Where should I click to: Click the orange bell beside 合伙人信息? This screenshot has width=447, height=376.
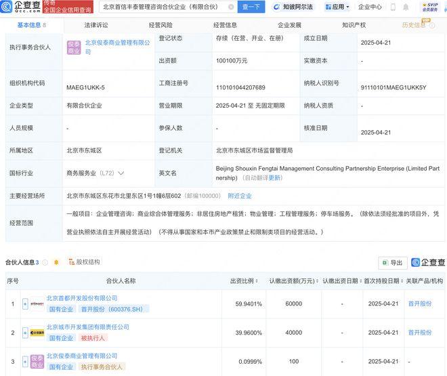click(56, 262)
